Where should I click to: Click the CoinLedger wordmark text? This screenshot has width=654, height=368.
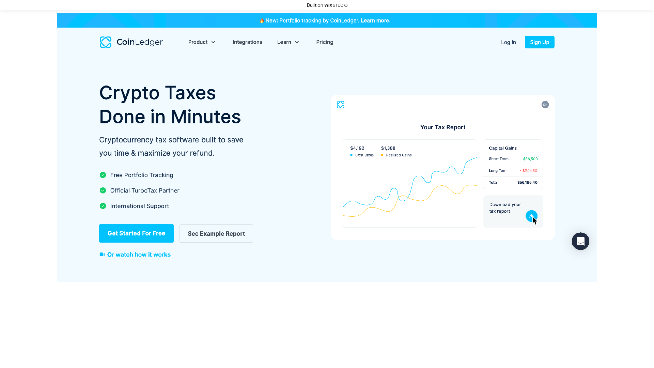tap(140, 42)
